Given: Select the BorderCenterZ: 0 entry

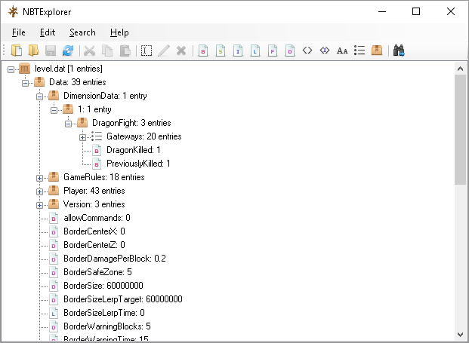Looking at the screenshot, I should click(94, 245).
